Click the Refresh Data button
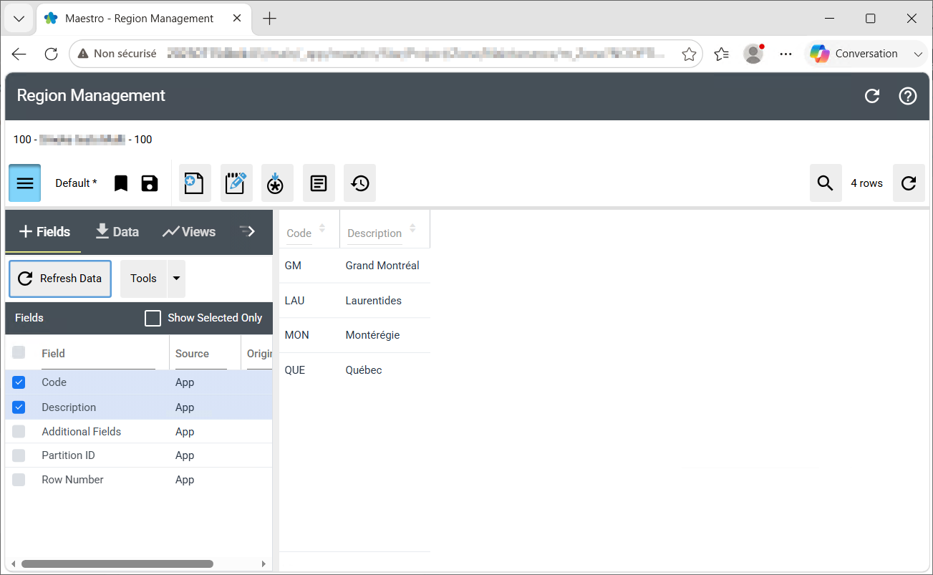The image size is (933, 575). (x=60, y=279)
